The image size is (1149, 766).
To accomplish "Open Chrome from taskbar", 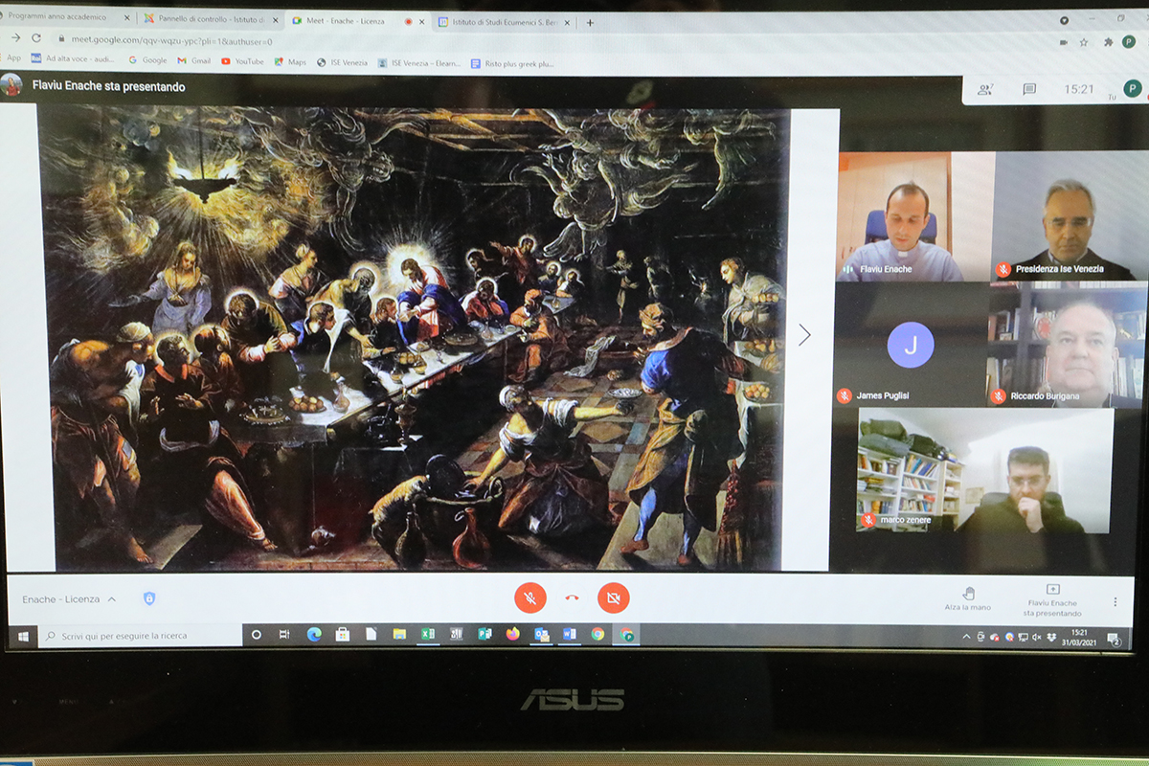I will (598, 634).
